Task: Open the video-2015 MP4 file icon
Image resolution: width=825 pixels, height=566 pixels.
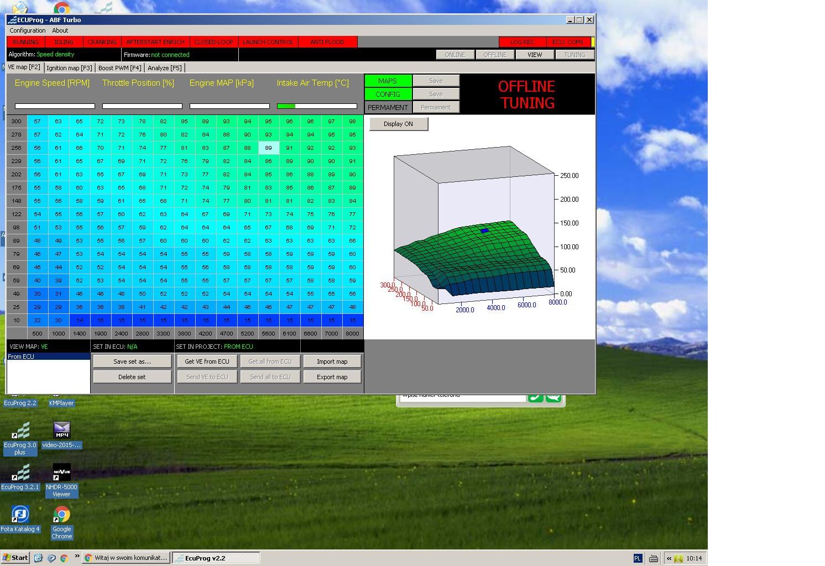Action: pos(61,431)
